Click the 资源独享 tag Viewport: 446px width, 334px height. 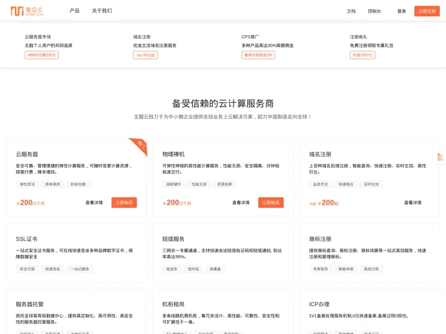[x=224, y=184]
